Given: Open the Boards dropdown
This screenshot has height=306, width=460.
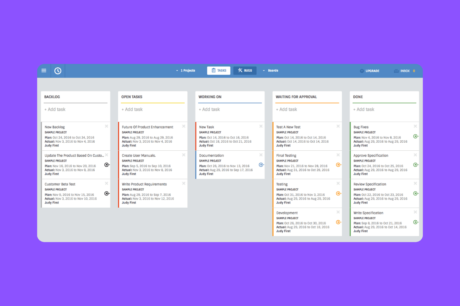Looking at the screenshot, I should click(x=273, y=70).
